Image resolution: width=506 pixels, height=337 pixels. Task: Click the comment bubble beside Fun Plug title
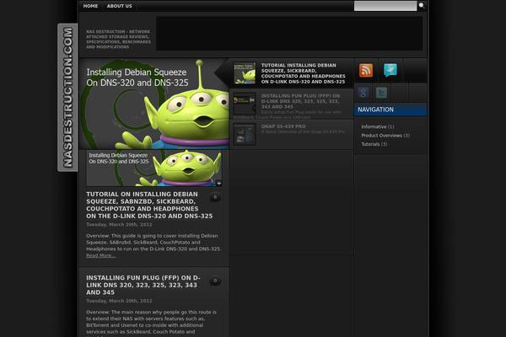(215, 281)
